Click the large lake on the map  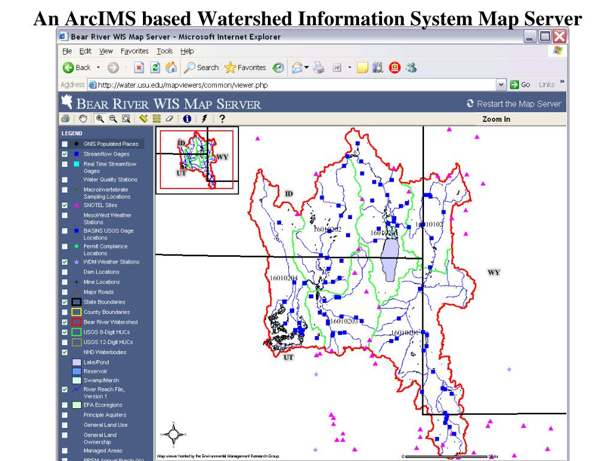(390, 259)
